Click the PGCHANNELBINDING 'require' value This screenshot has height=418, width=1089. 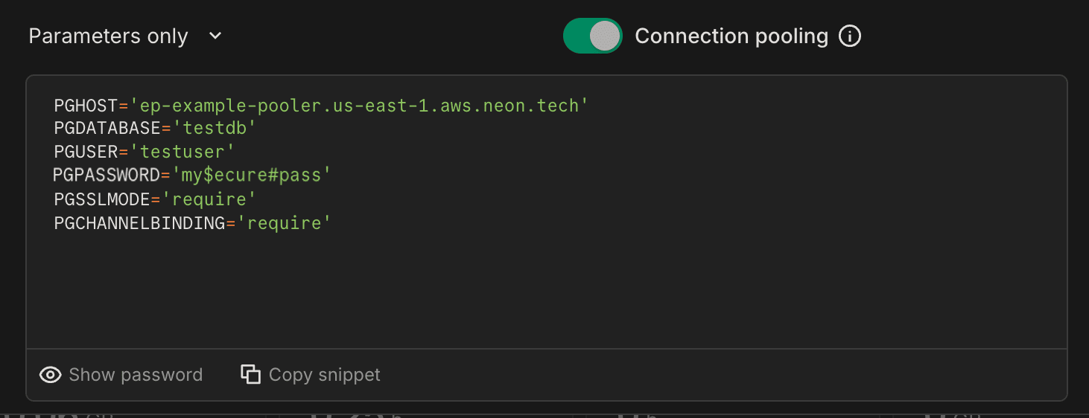tap(284, 222)
